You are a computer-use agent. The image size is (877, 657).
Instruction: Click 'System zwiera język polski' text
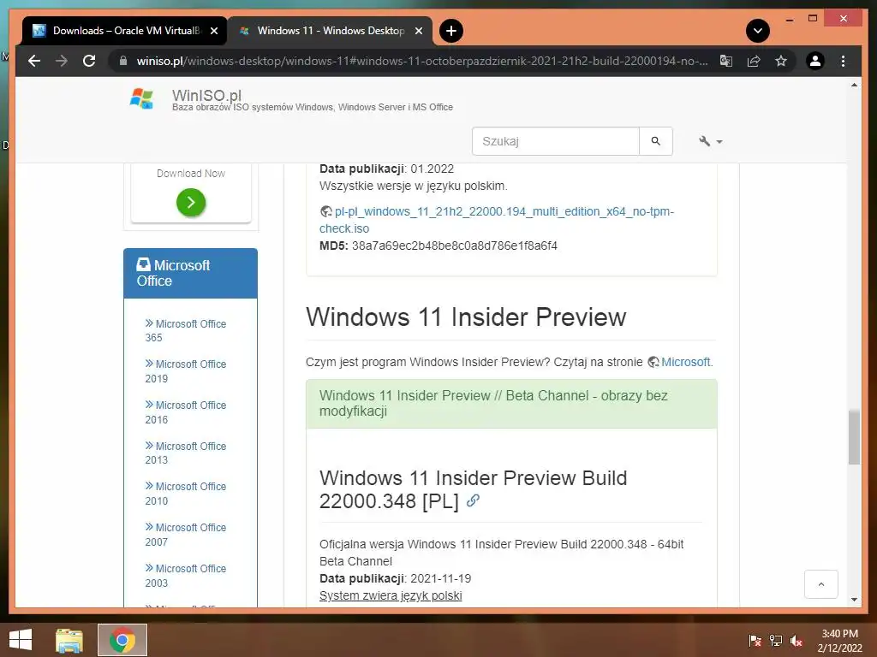click(391, 595)
